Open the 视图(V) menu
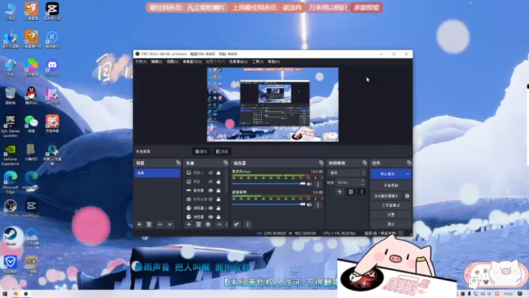The height and width of the screenshot is (298, 529). point(173,62)
